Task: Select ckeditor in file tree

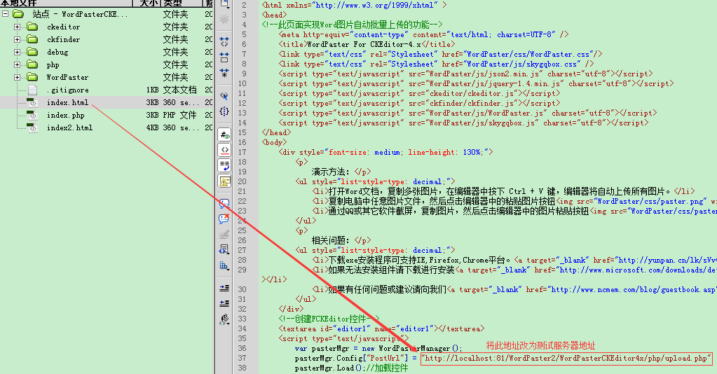Action: tap(64, 27)
